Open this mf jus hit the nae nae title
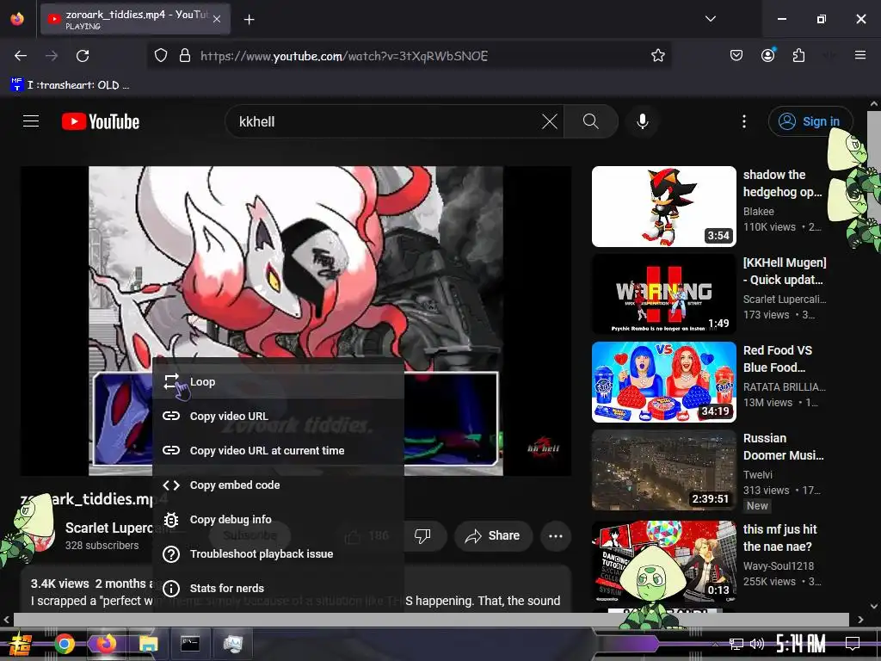Screen dimensions: 881x661 779,537
